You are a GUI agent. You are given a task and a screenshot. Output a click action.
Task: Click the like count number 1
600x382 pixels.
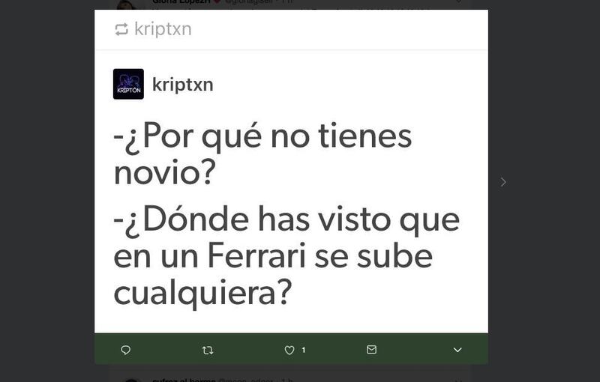coord(304,350)
